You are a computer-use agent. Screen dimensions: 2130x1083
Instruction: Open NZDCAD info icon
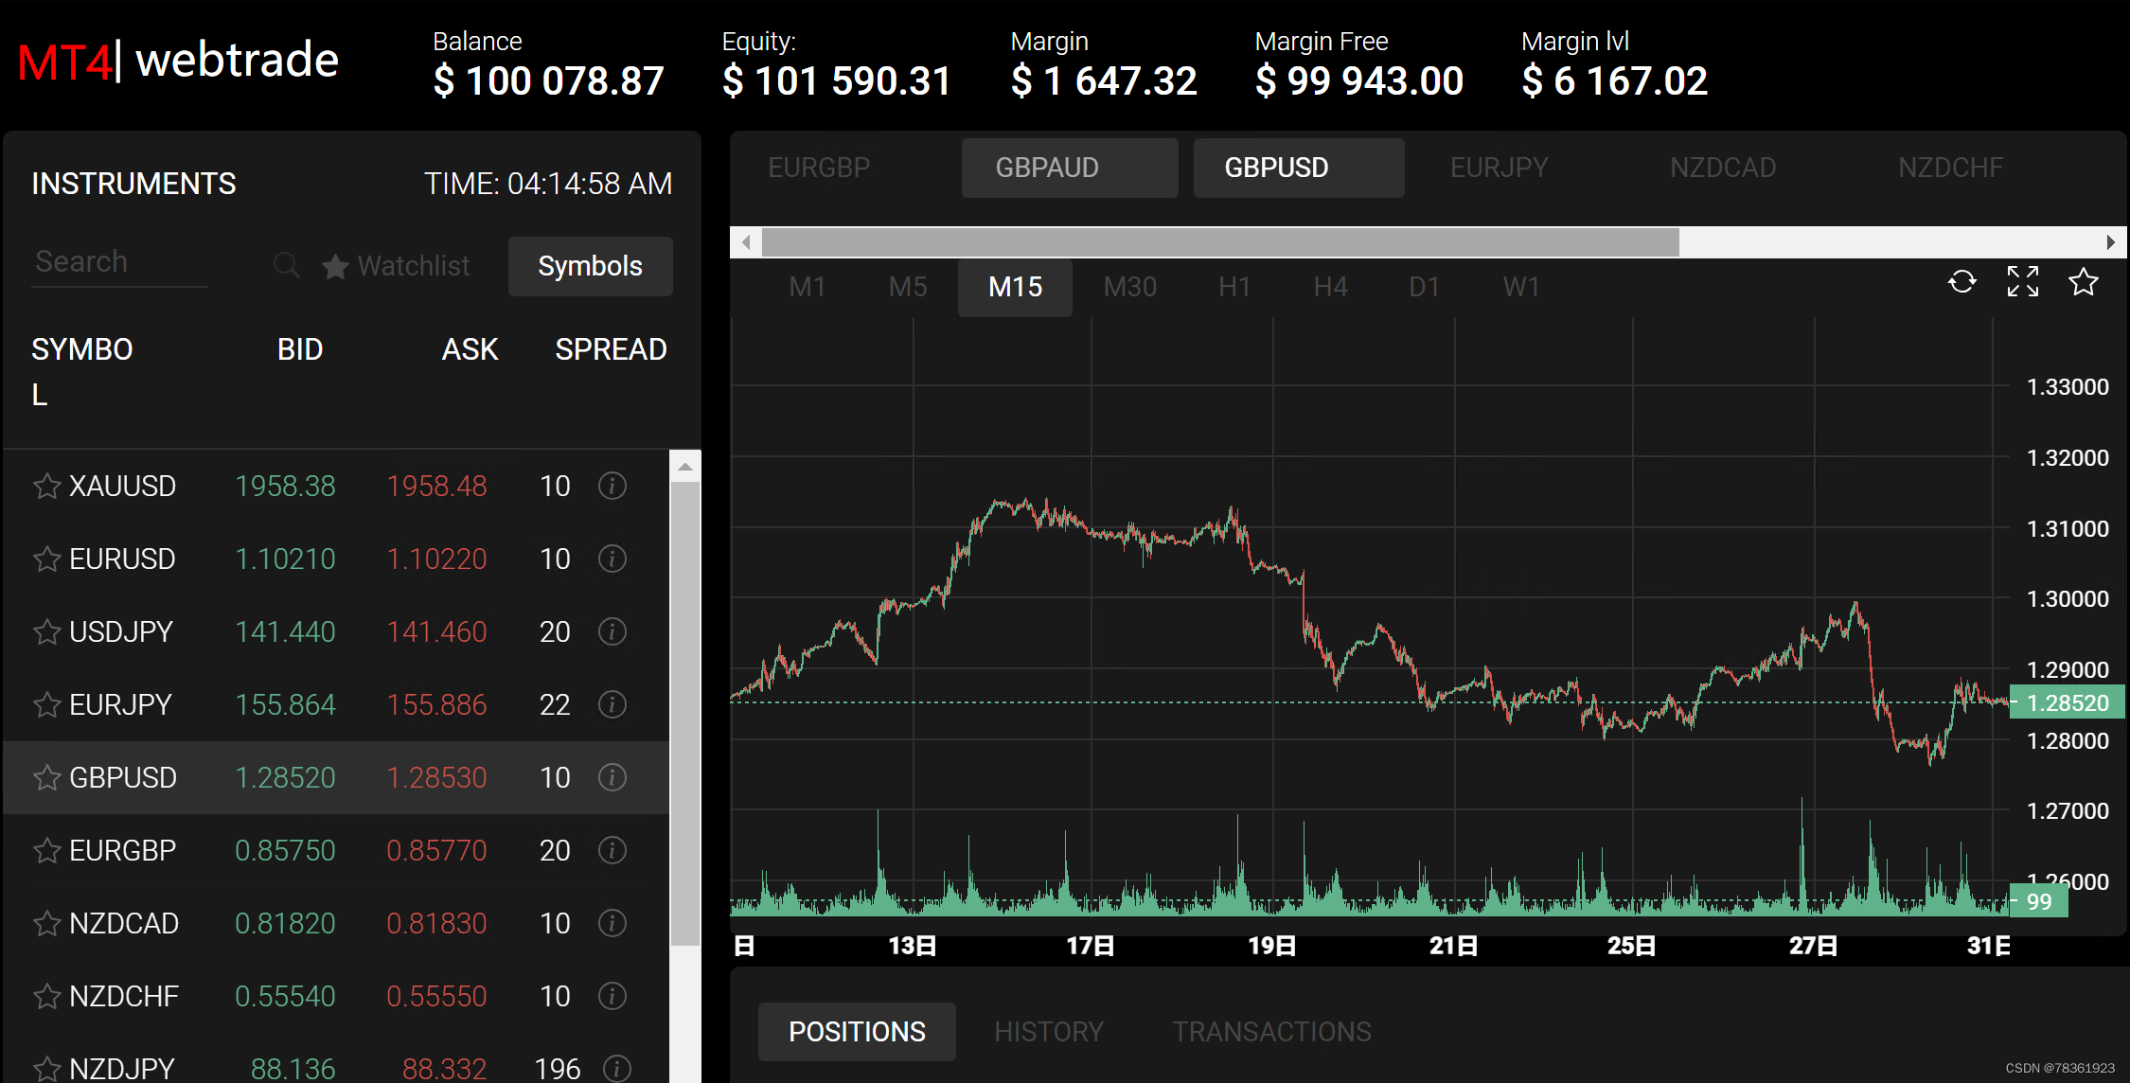click(x=612, y=923)
